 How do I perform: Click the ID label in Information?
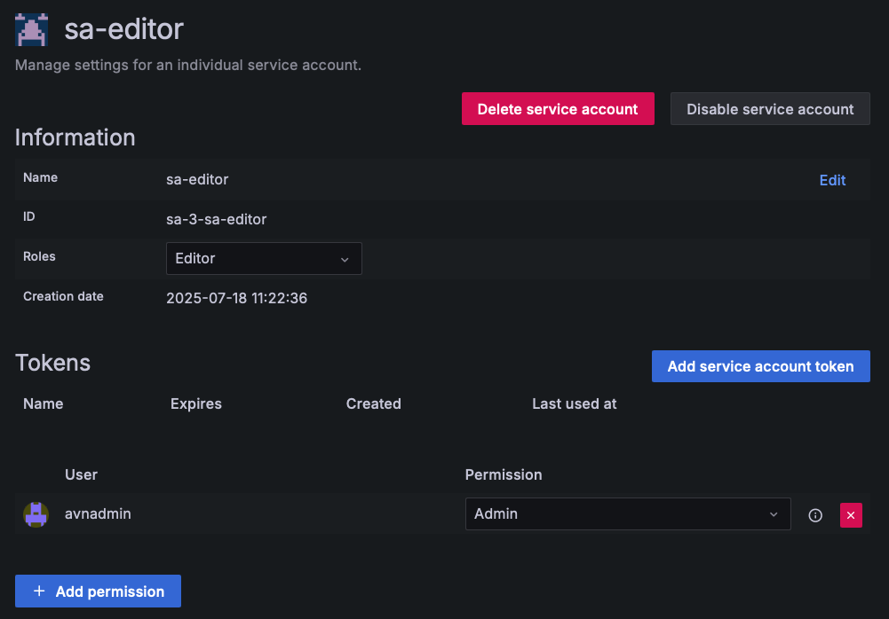(29, 216)
